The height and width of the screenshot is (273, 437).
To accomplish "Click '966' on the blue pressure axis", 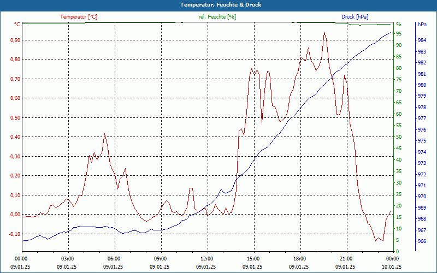I will [422, 241].
